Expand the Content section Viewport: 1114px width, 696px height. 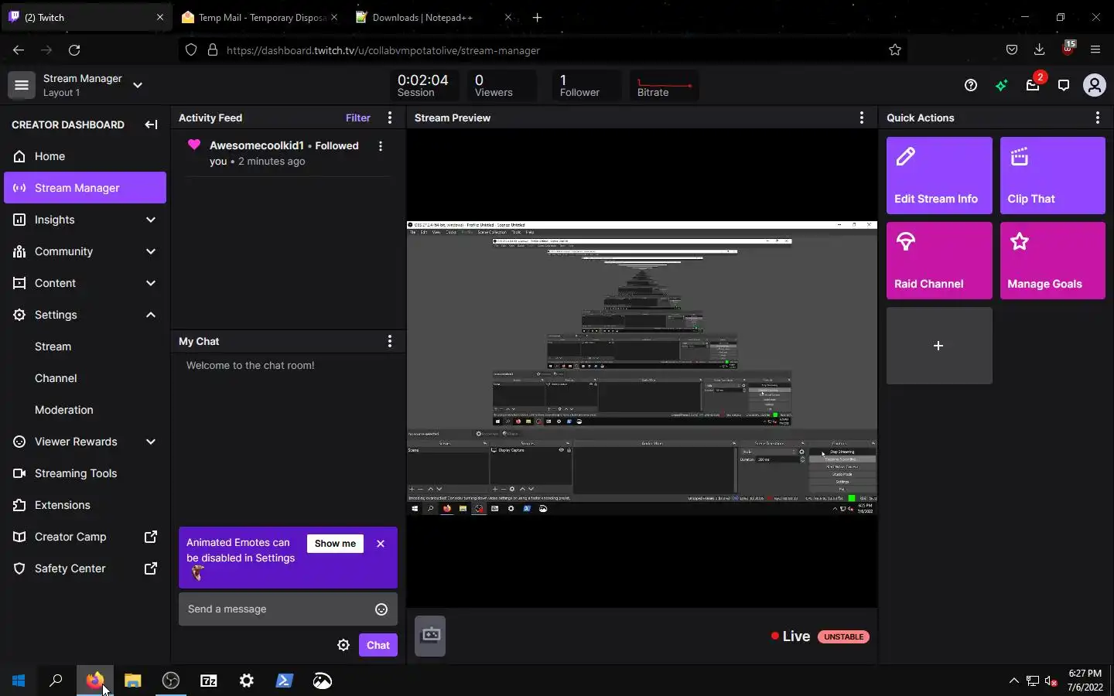pyautogui.click(x=151, y=283)
